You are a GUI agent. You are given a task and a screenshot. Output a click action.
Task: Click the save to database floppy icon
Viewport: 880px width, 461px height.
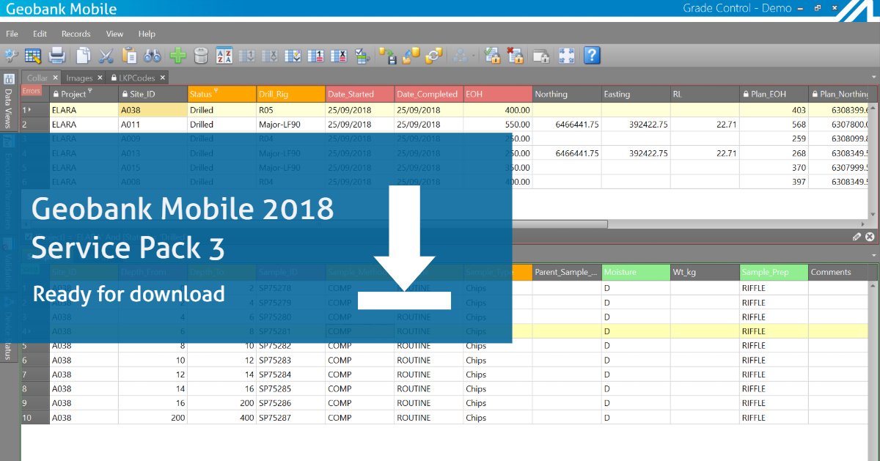389,55
